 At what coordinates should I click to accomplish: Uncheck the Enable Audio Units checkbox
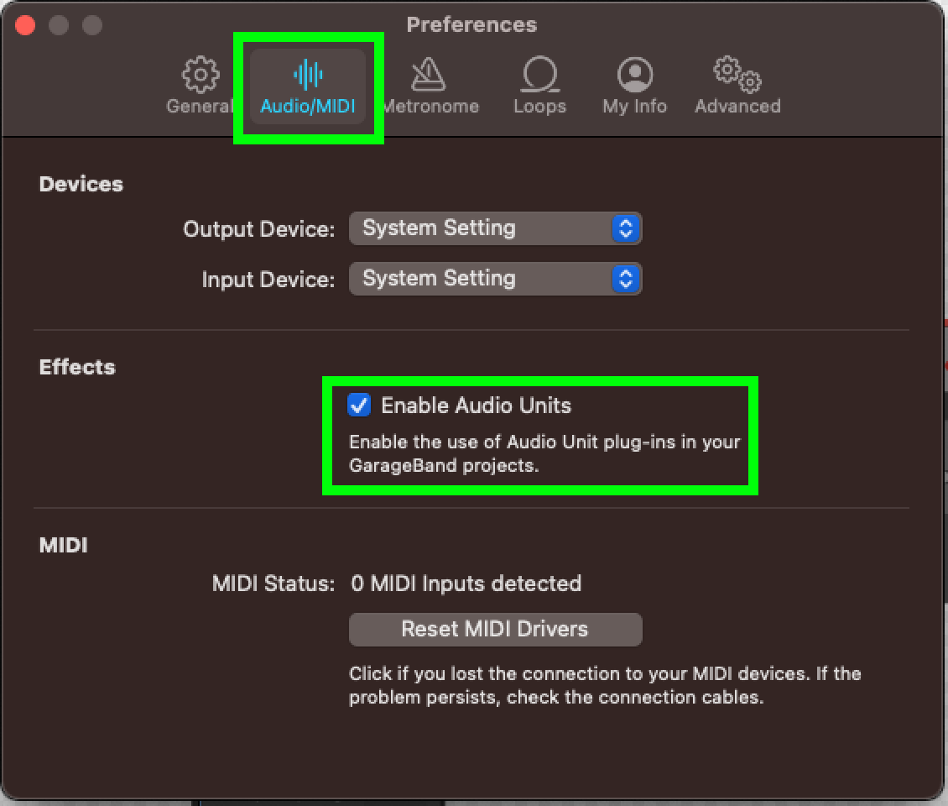[358, 405]
